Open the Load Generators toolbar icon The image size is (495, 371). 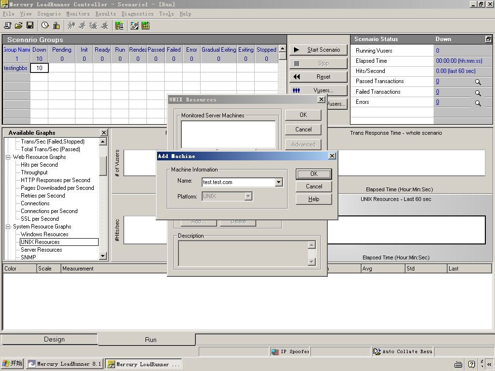point(56,26)
